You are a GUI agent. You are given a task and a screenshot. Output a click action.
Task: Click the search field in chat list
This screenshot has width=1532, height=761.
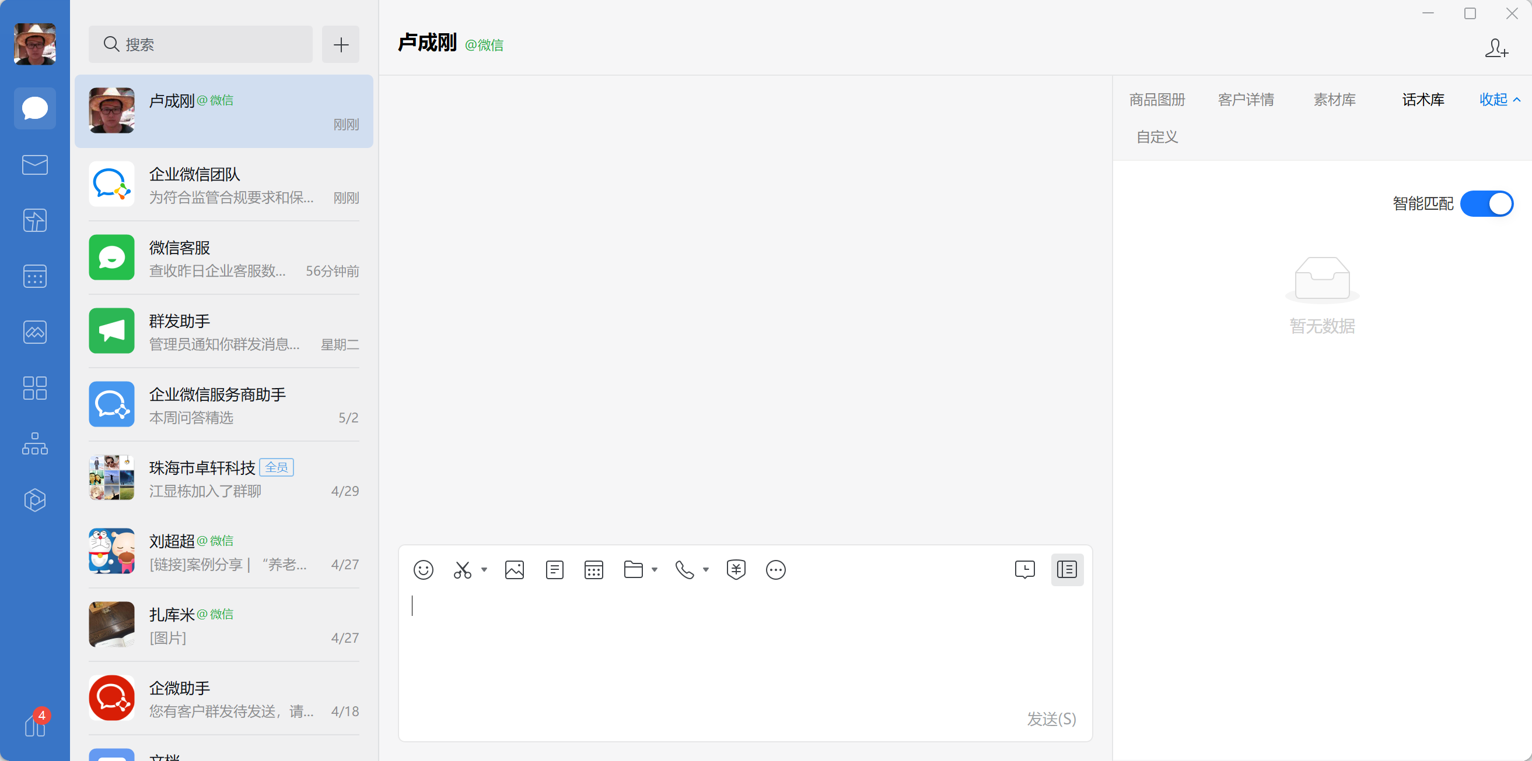click(201, 44)
